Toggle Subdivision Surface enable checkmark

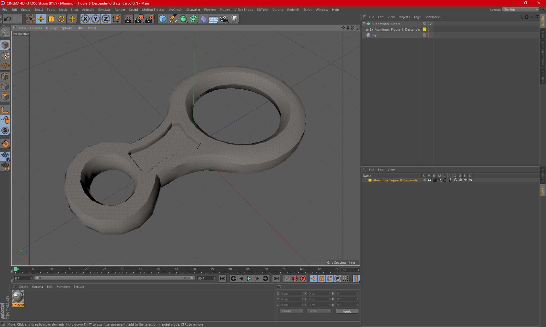(x=431, y=24)
